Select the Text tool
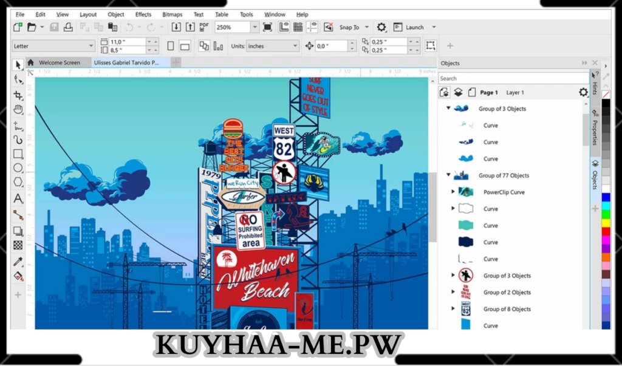The width and height of the screenshot is (622, 366). click(18, 198)
